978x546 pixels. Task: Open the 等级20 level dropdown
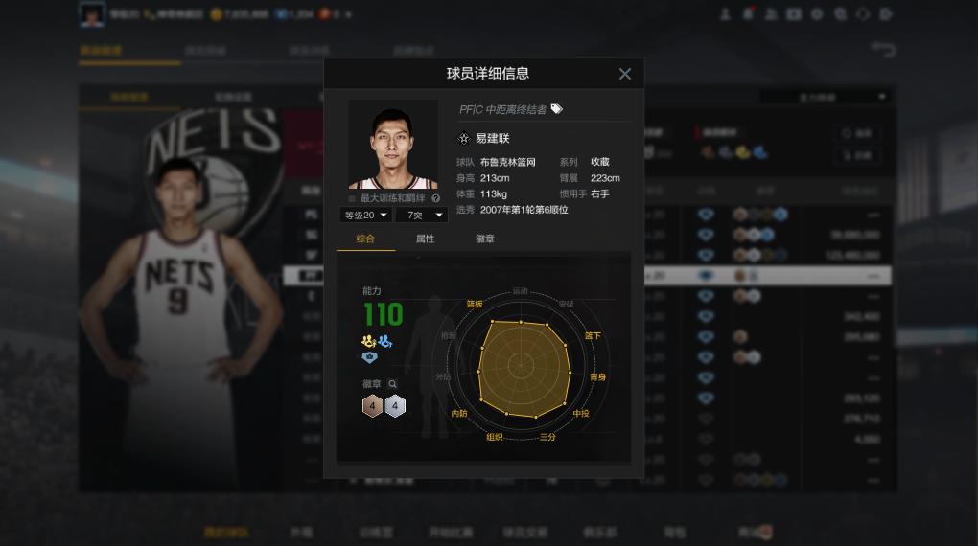coord(365,215)
